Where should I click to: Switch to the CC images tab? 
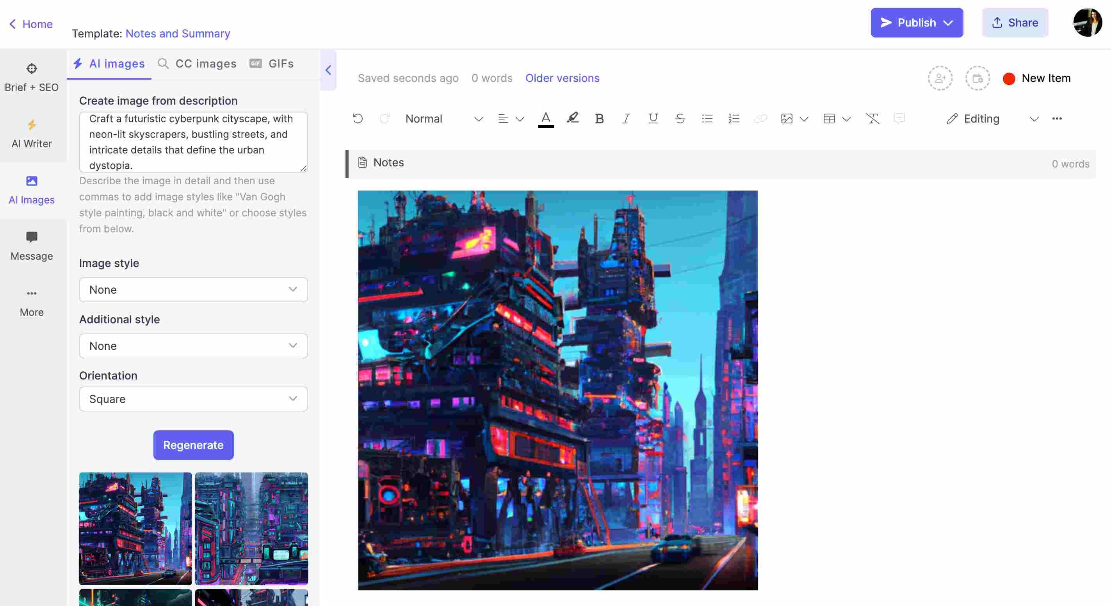point(197,63)
